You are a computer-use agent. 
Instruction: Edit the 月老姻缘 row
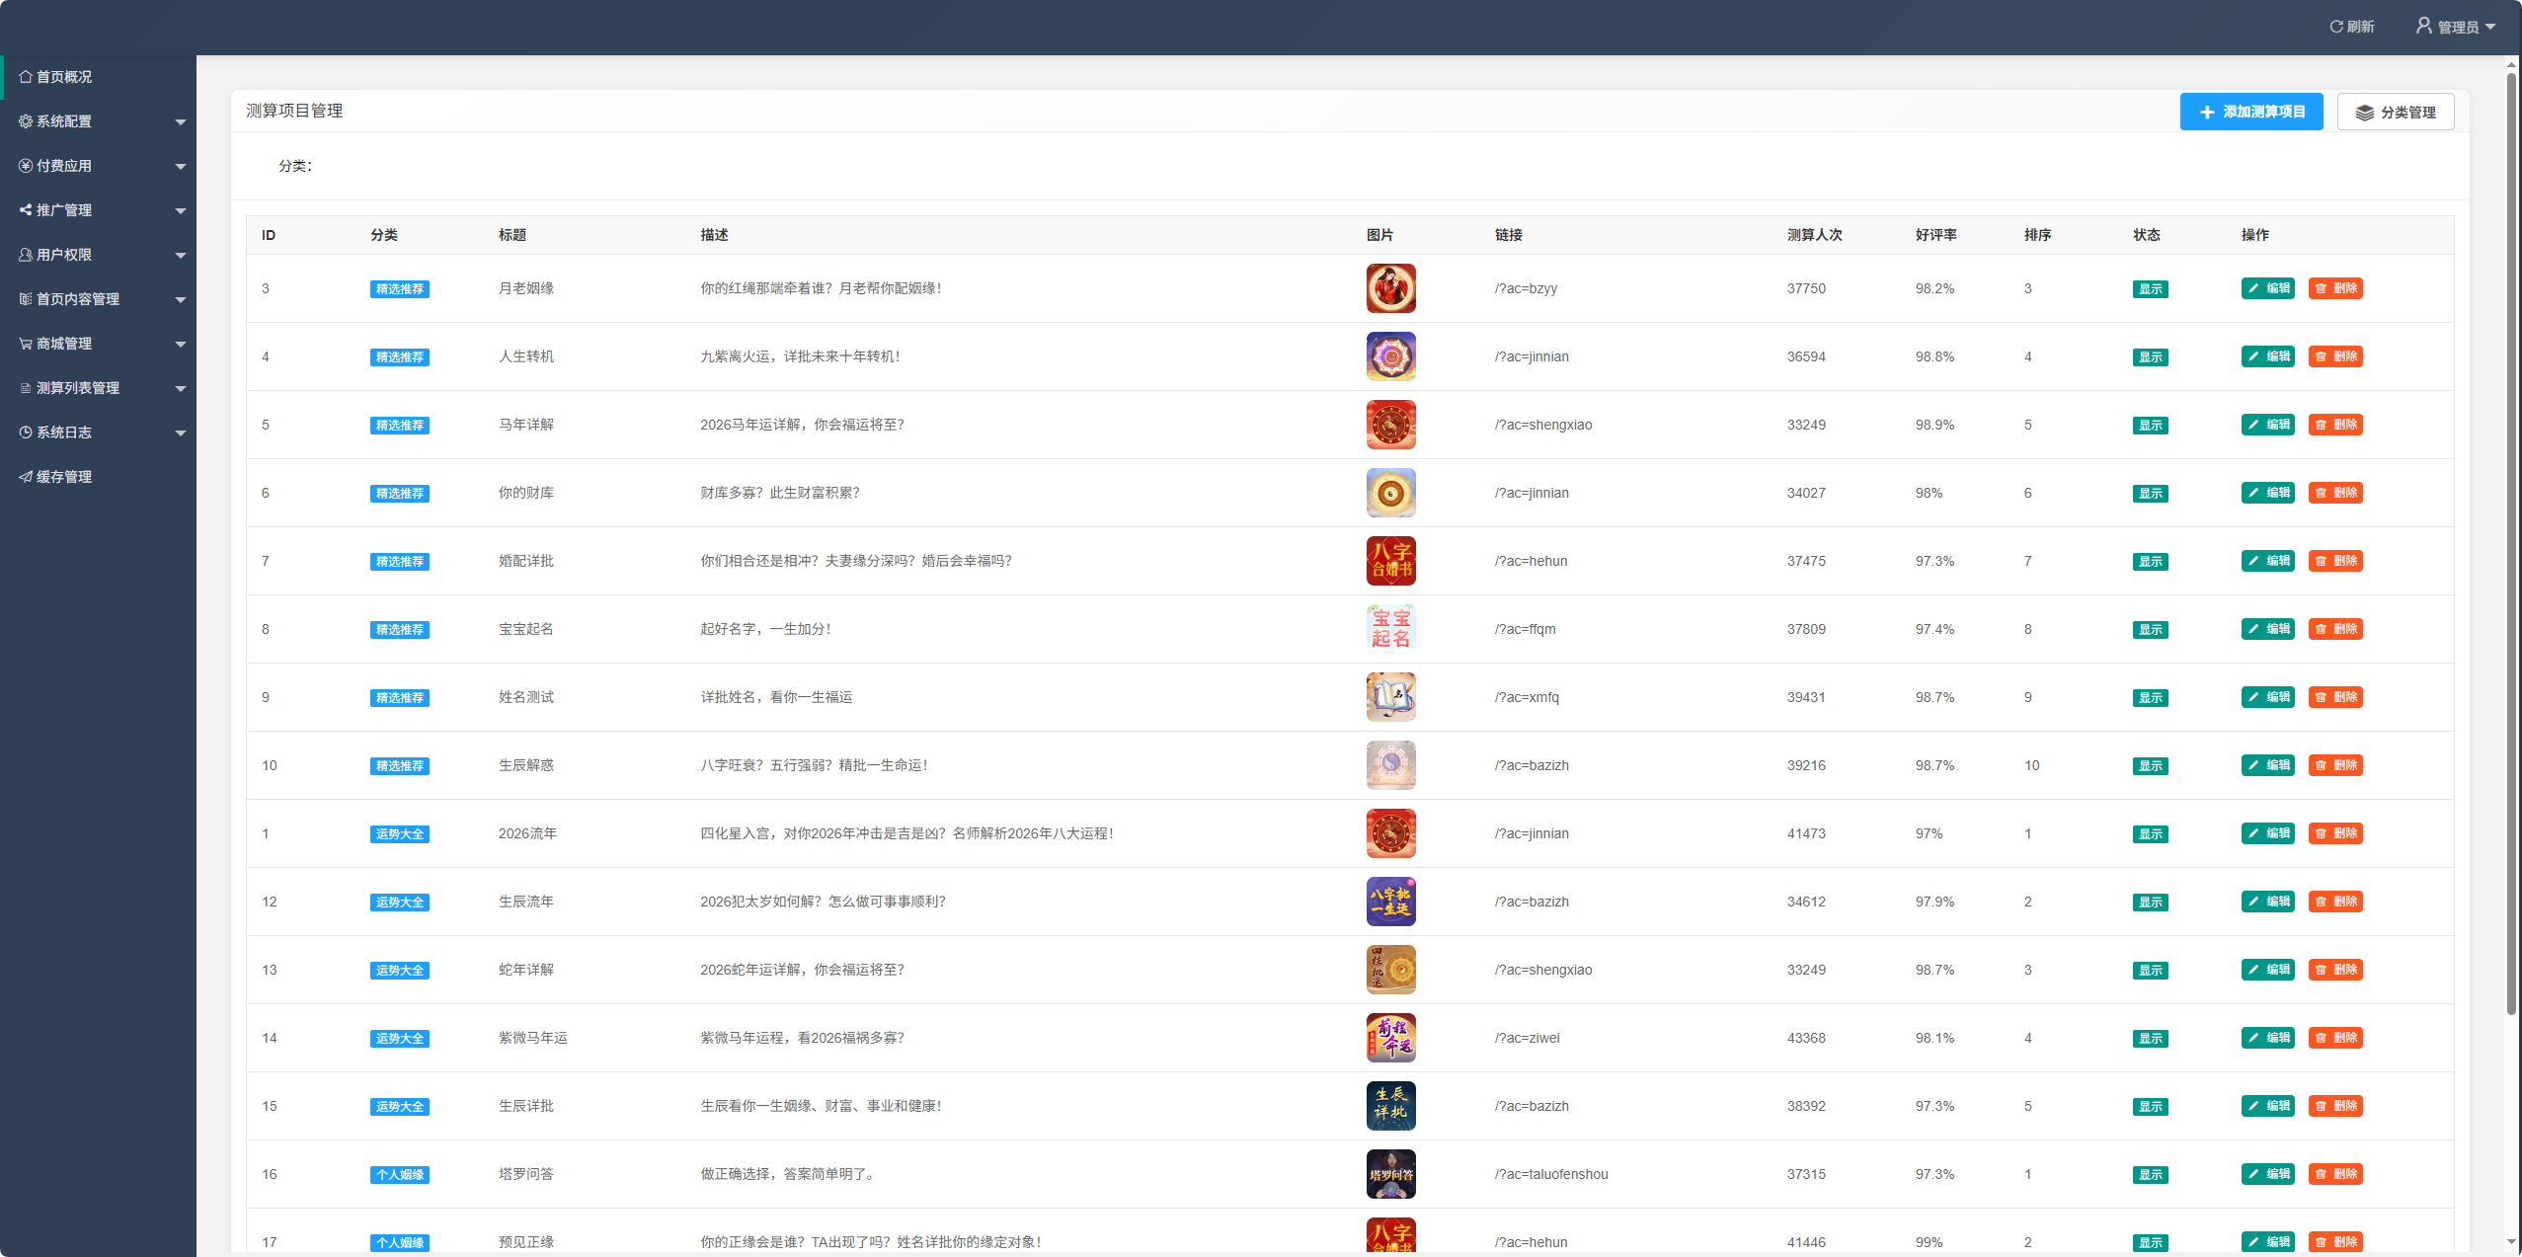coord(2268,288)
